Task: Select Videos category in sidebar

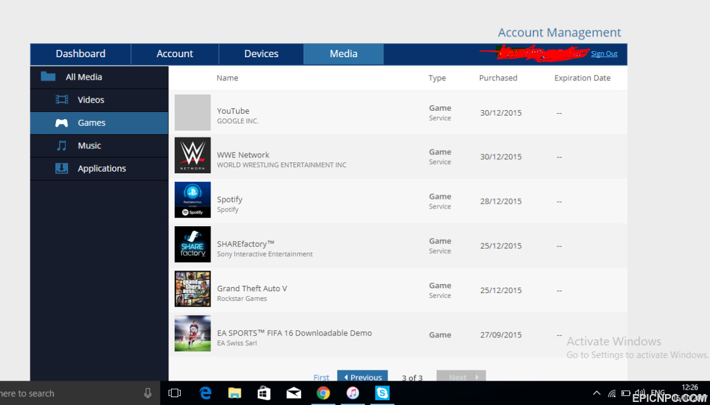Action: point(99,100)
